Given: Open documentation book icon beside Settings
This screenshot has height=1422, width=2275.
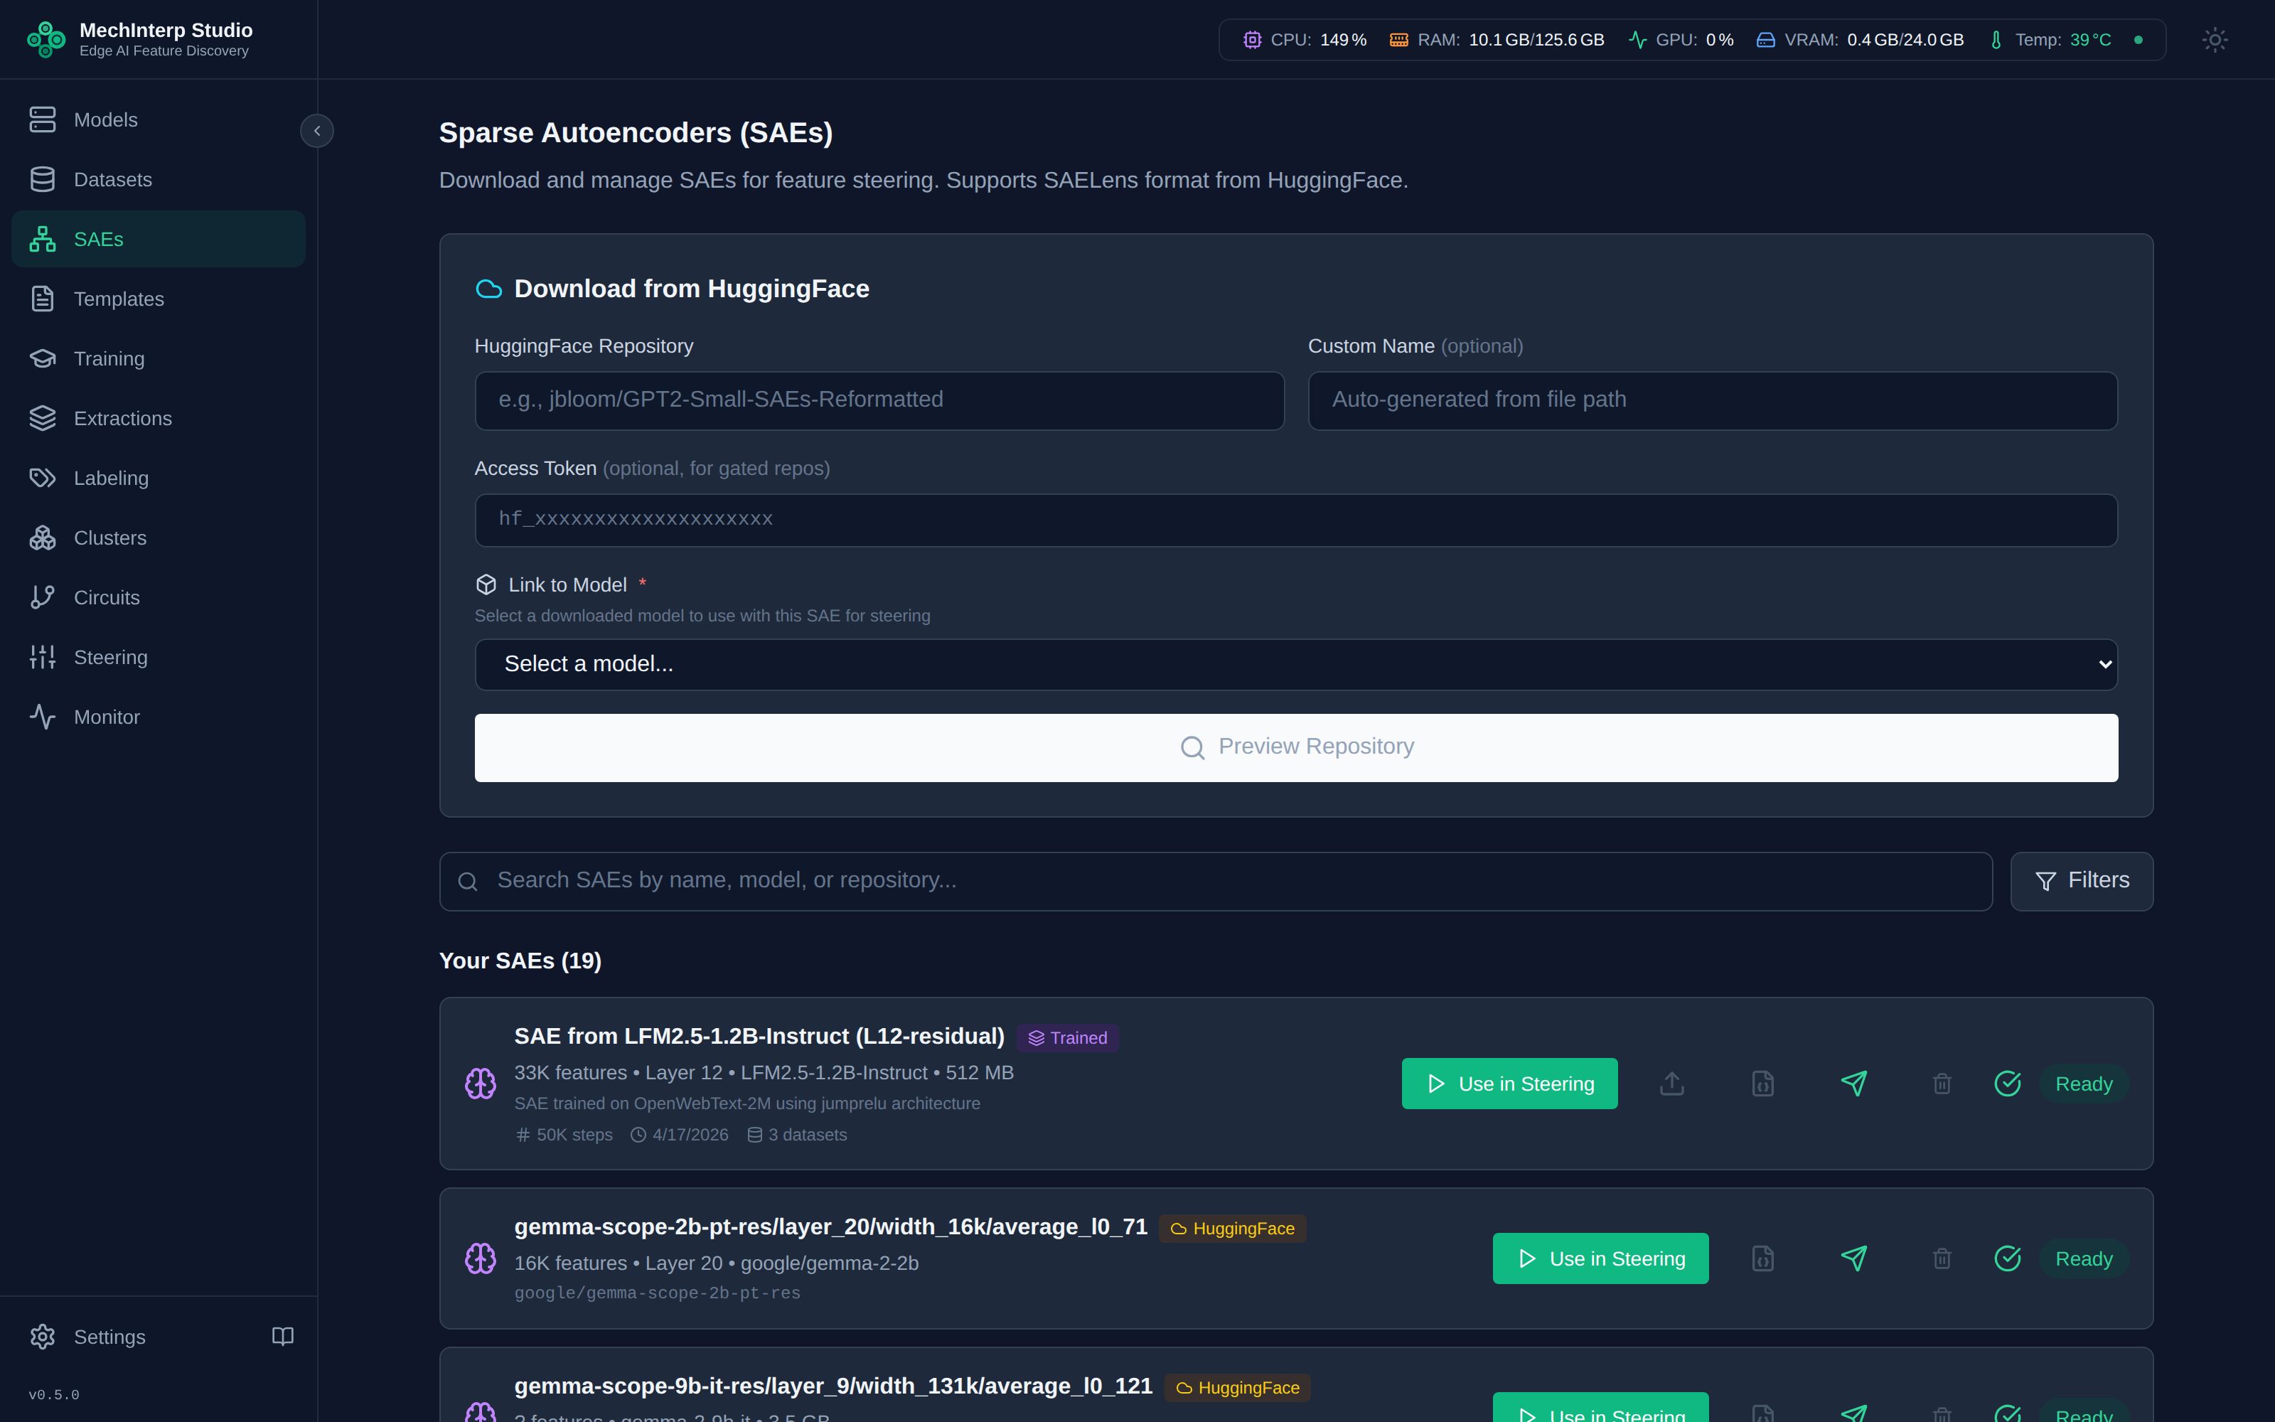Looking at the screenshot, I should [283, 1337].
